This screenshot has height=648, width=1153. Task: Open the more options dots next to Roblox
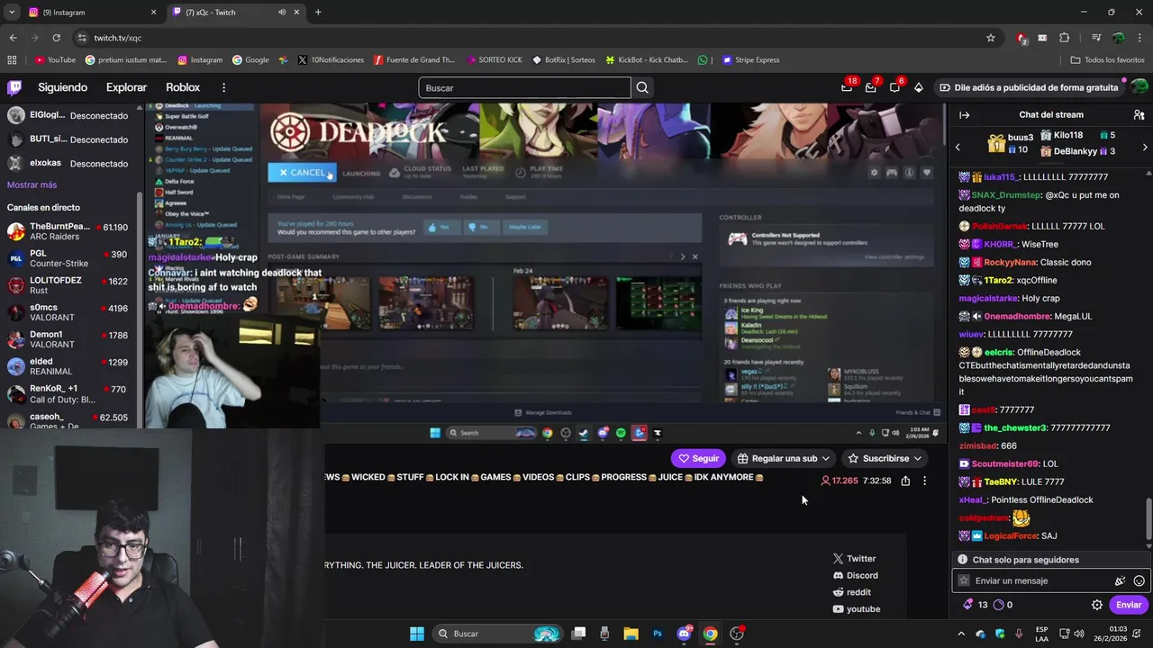[223, 87]
